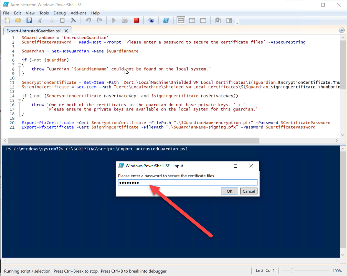Minimize the PowerShell ISE Input dialog
The image size is (347, 276).
220,166
